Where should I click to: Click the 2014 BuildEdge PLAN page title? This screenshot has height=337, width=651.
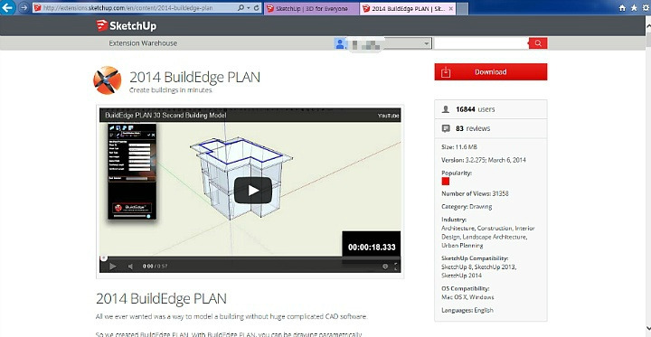point(194,77)
